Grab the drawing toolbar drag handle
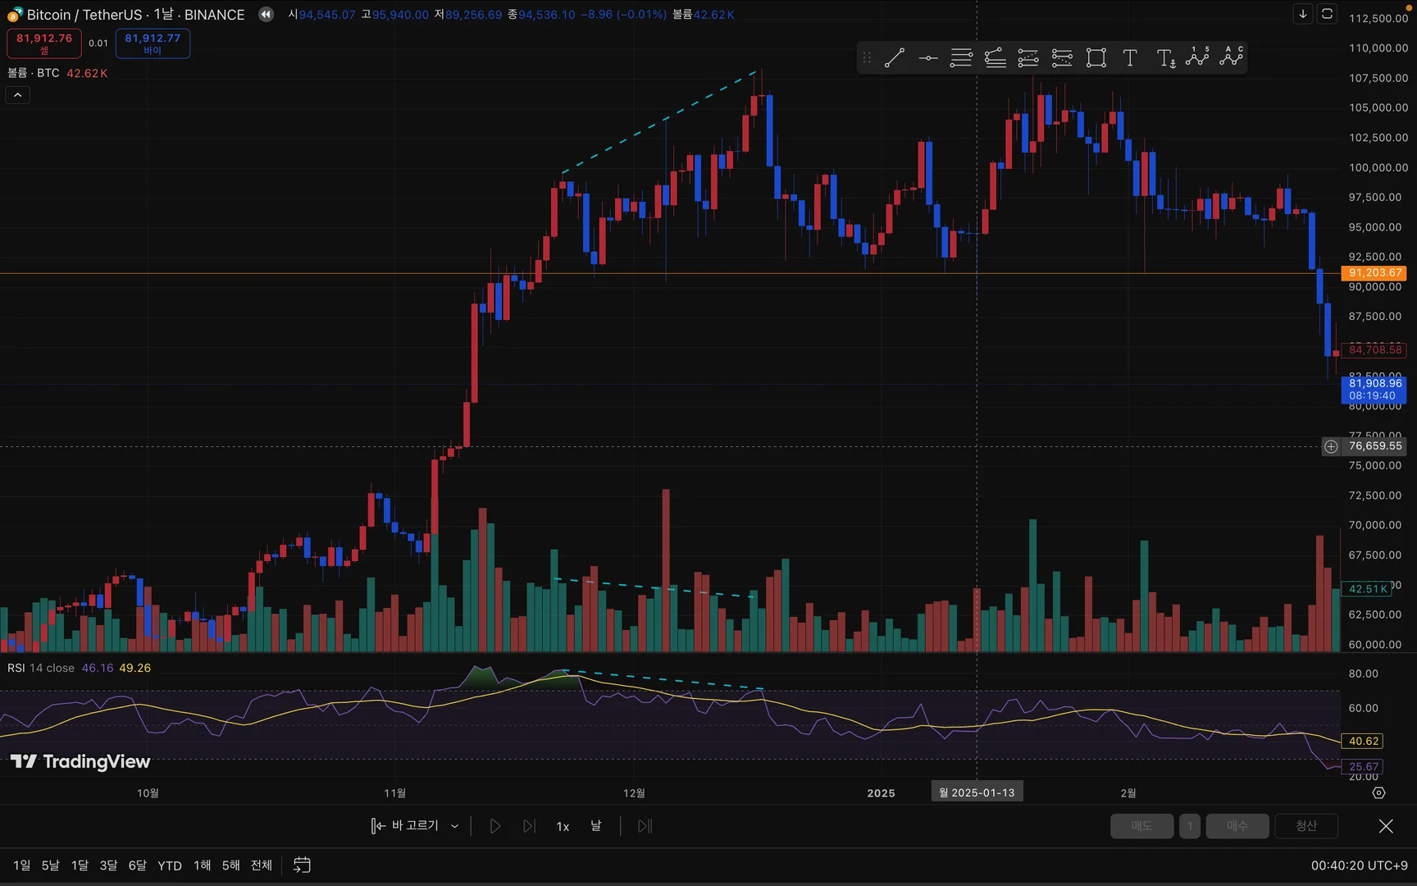This screenshot has height=886, width=1417. pos(867,57)
